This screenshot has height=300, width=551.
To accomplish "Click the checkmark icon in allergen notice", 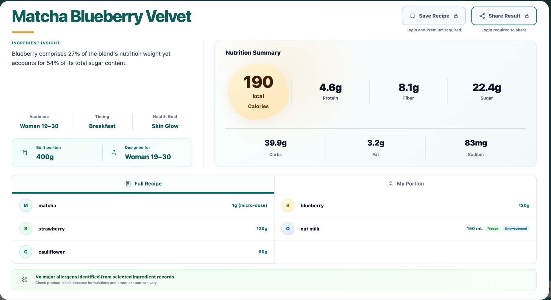I will pyautogui.click(x=24, y=279).
